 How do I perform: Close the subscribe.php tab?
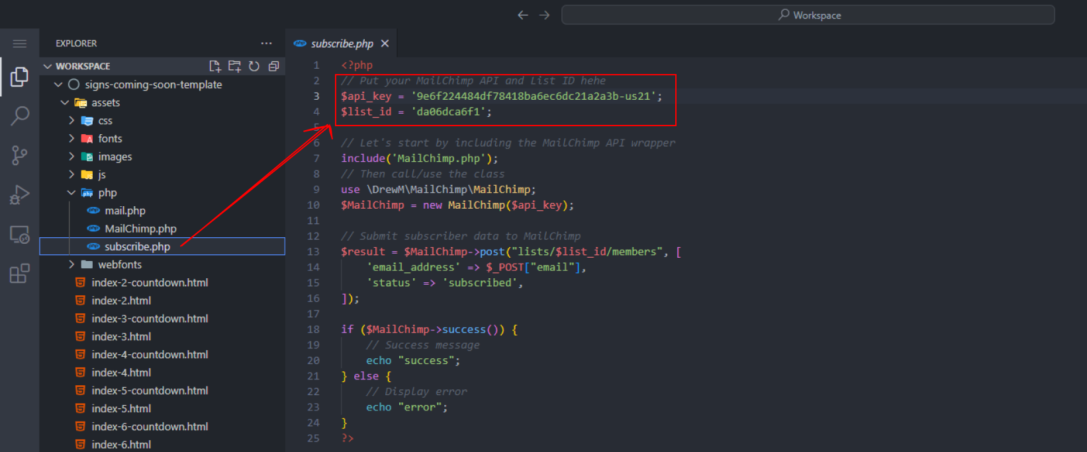coord(385,44)
